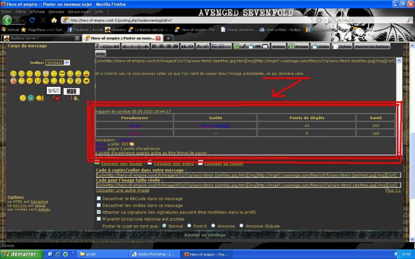Screen dimensions: 415x259
Task: Click the BBCode link under Options
Action: point(20,205)
